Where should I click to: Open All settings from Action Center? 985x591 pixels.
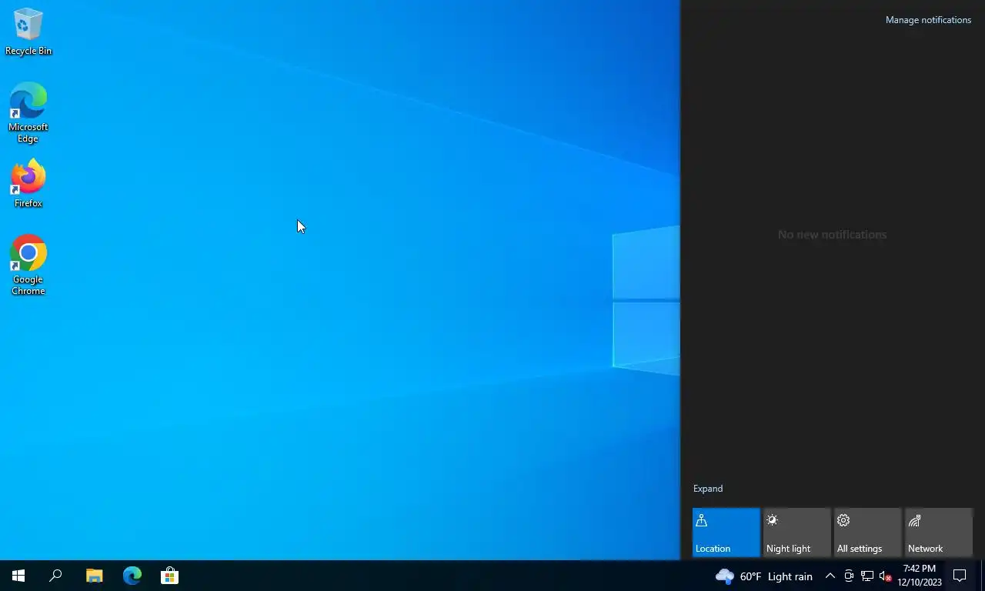click(x=868, y=533)
